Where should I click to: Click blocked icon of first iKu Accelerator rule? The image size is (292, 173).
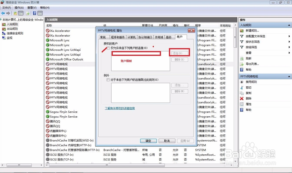click(x=48, y=31)
